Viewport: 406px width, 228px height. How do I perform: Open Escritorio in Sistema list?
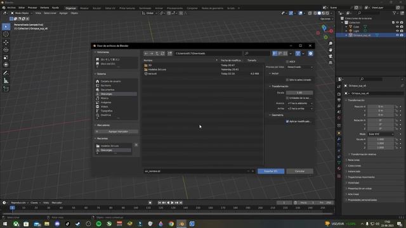116,85
